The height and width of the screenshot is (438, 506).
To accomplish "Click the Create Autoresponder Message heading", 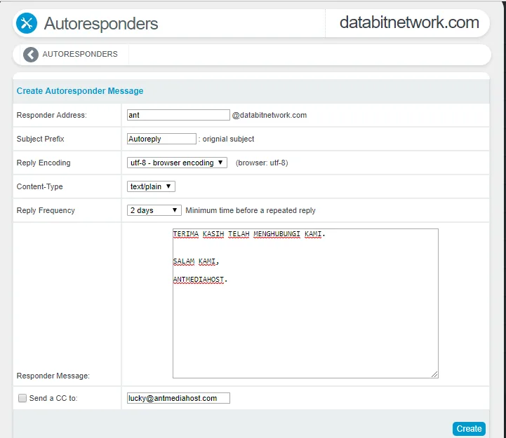I will (x=80, y=91).
